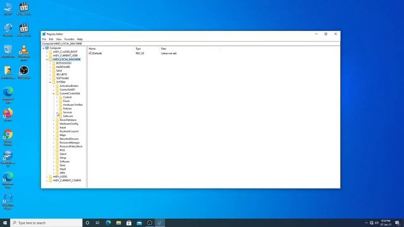Open the File menu
404x227 pixels.
tap(44, 39)
